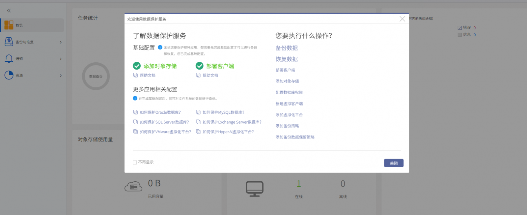Screen dimensions: 527x215
Task: Click info icon under 更多应用相关配置
Action: [x=135, y=98]
